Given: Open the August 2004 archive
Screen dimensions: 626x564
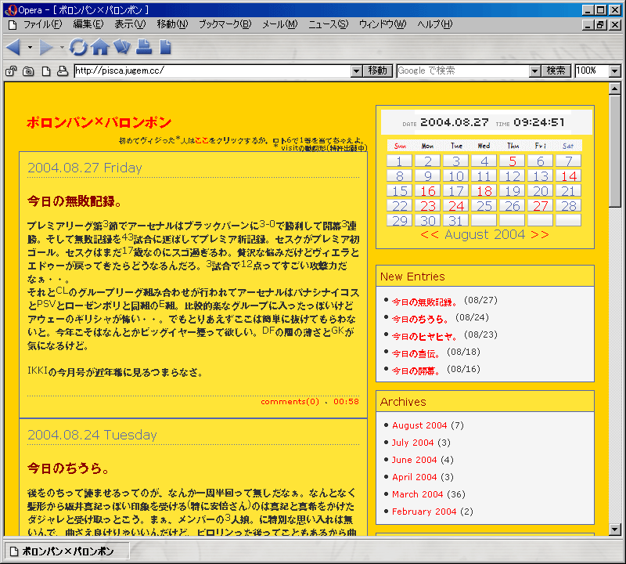Looking at the screenshot, I should pyautogui.click(x=419, y=425).
